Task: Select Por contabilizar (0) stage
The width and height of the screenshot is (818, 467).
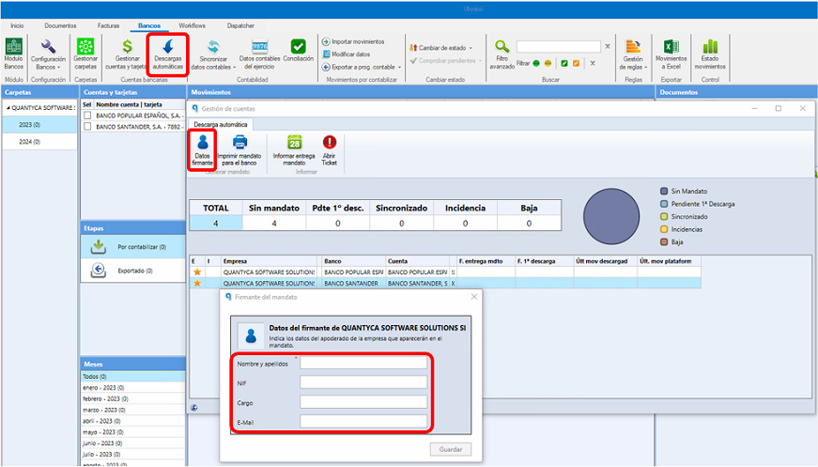Action: point(133,247)
